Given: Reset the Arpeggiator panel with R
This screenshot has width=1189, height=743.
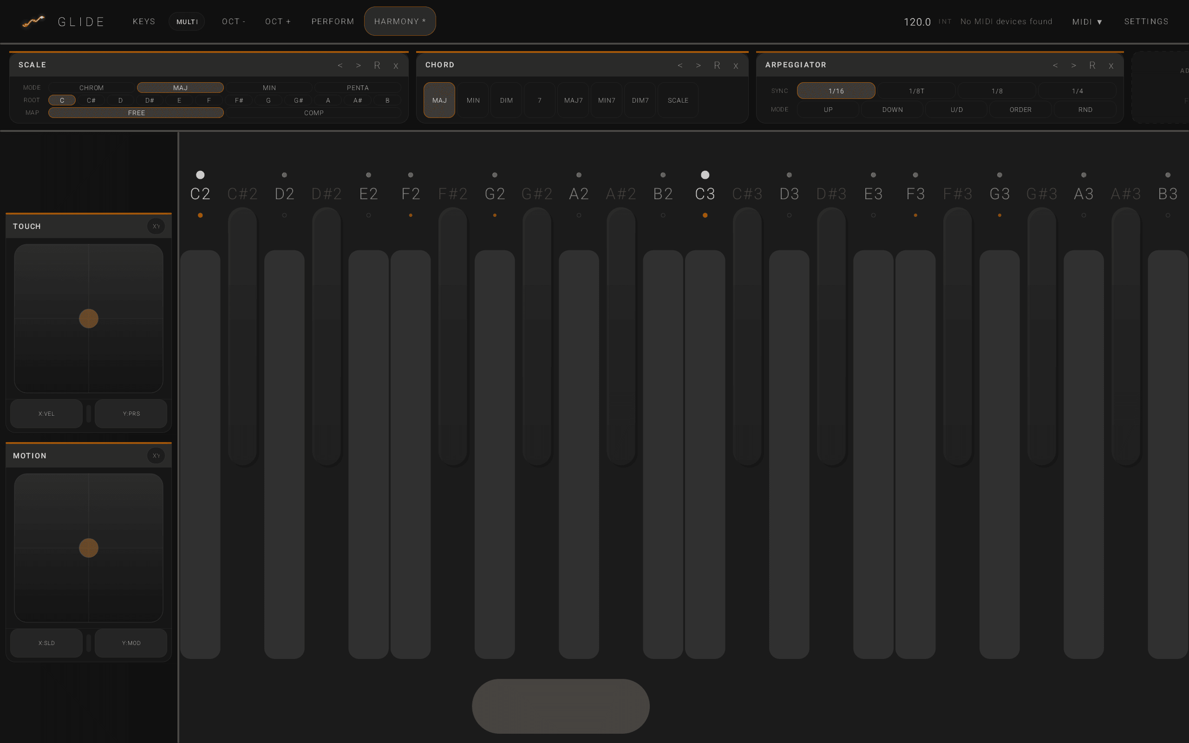Looking at the screenshot, I should [x=1092, y=65].
